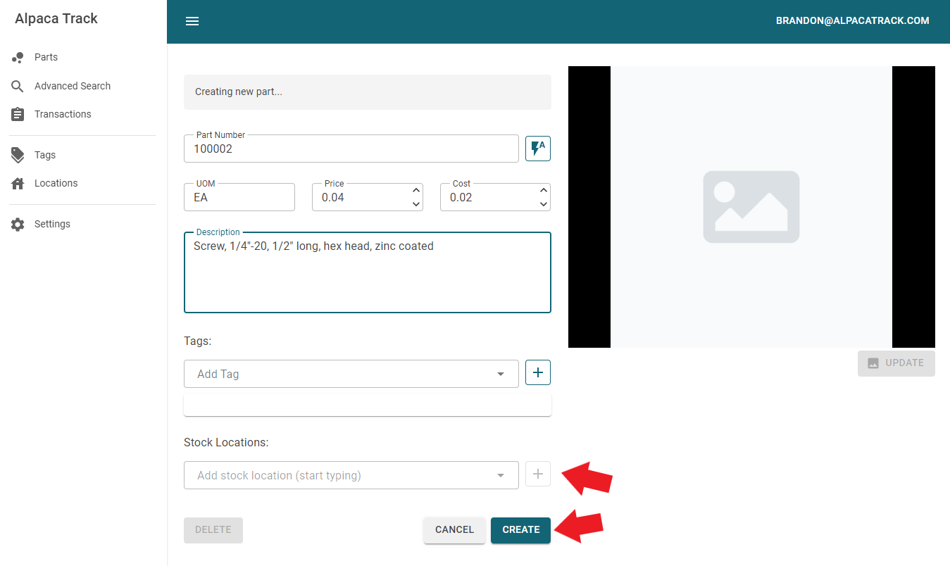Click the Parts icon in sidebar

(18, 58)
